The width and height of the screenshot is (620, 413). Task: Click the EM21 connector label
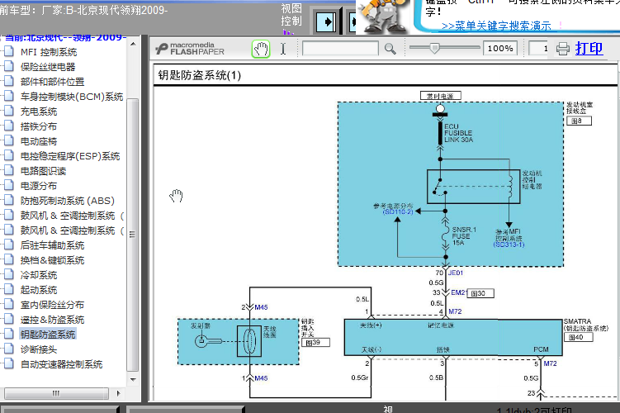coord(458,292)
